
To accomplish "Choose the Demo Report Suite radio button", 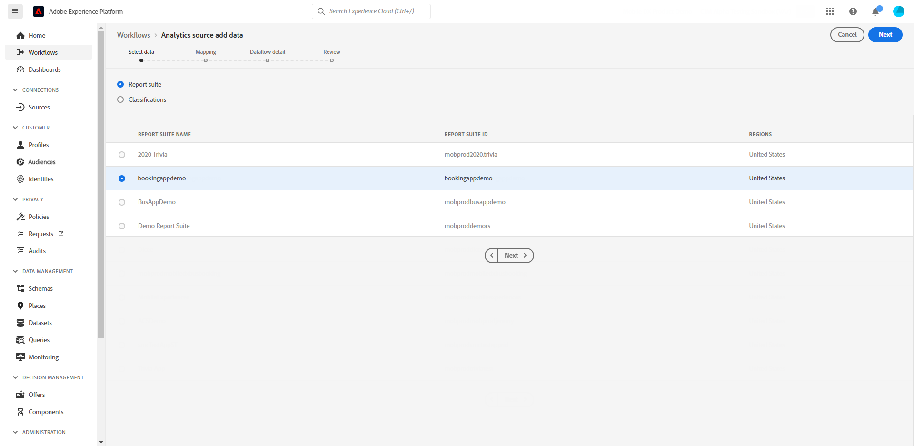I will [122, 226].
